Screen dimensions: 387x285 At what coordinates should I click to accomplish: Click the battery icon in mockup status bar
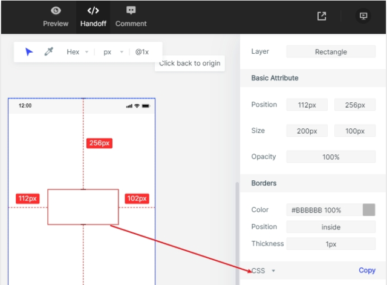tap(146, 106)
